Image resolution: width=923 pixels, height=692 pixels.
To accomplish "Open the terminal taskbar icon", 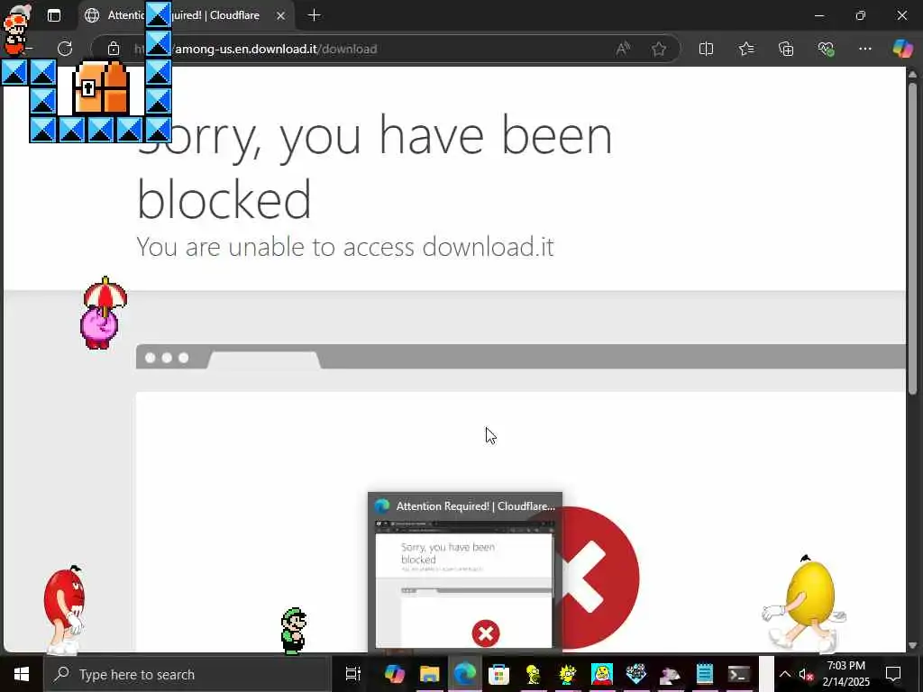I will (x=739, y=674).
